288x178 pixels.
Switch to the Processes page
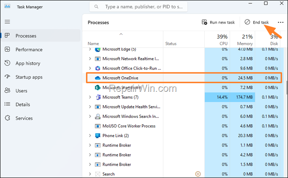[41, 35]
